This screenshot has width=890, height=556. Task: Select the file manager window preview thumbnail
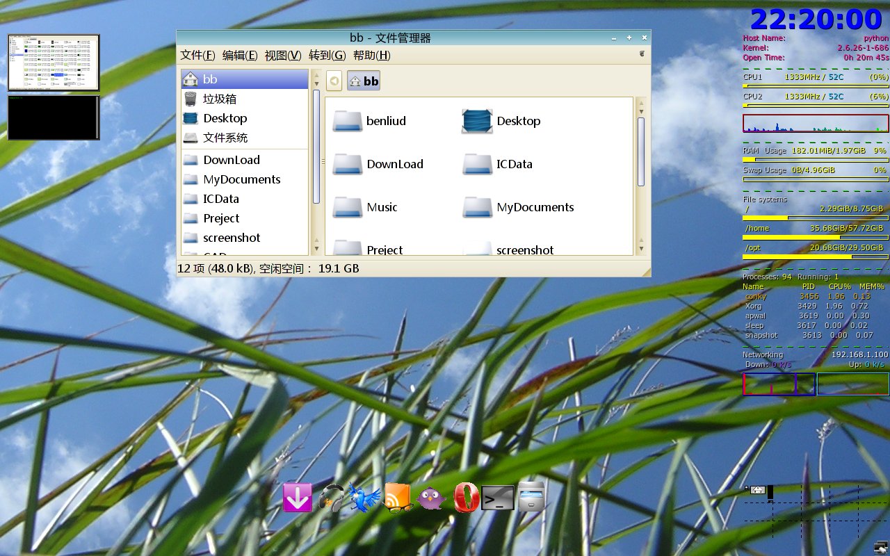pyautogui.click(x=54, y=63)
